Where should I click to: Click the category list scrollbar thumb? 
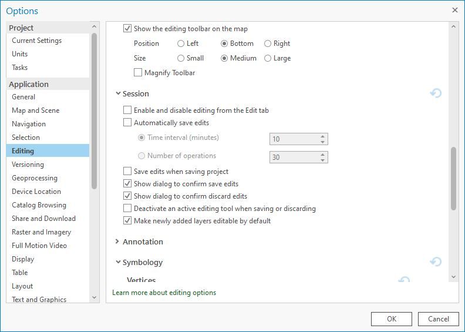94,111
